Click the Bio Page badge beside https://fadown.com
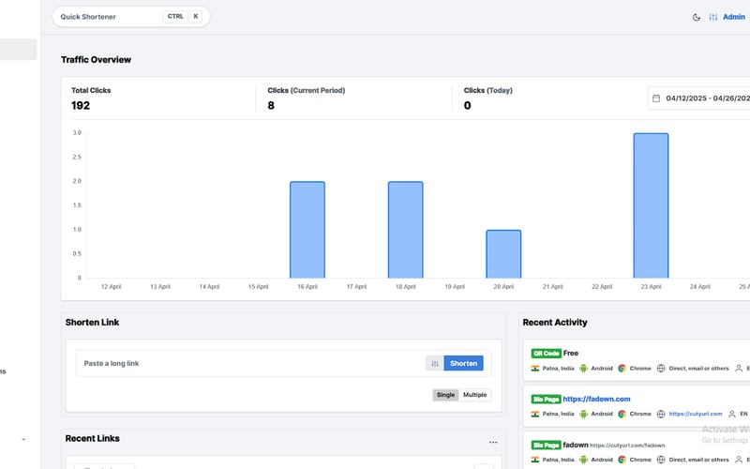 coord(546,400)
